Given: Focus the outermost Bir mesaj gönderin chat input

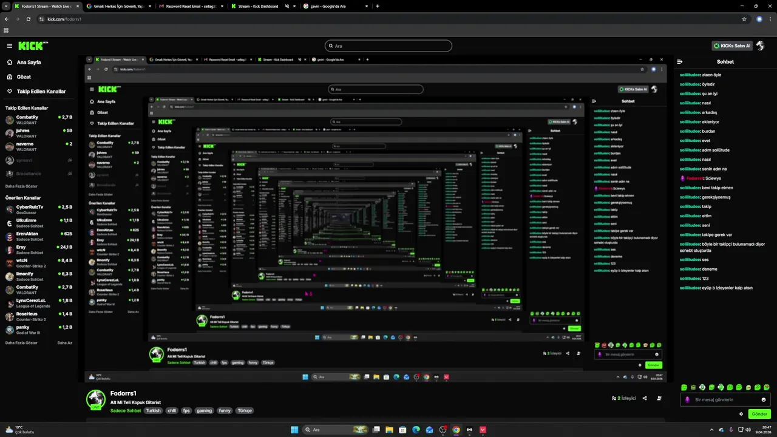Looking at the screenshot, I should tap(725, 400).
